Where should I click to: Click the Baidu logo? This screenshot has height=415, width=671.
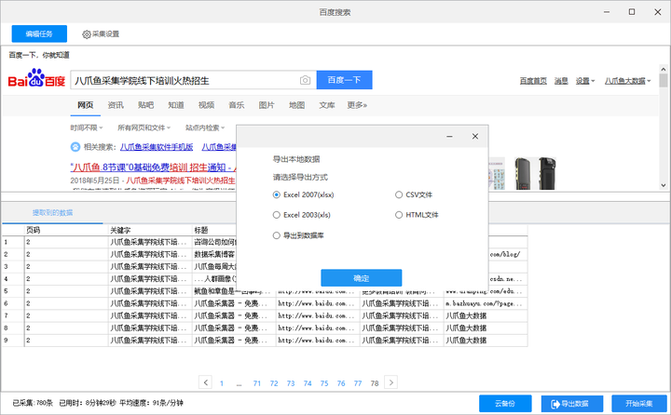point(36,79)
